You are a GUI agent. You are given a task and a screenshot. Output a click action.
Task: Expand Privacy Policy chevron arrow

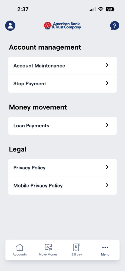[107, 167]
